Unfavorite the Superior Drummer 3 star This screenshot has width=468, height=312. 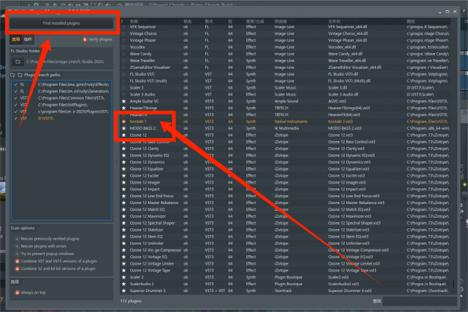124,291
